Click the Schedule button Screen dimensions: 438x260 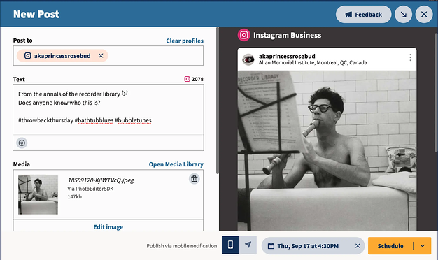pos(390,246)
